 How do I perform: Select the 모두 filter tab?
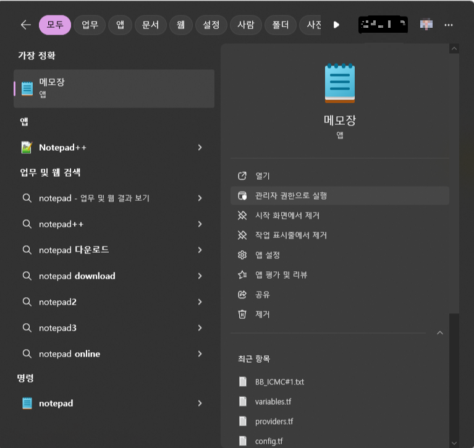pyautogui.click(x=55, y=25)
